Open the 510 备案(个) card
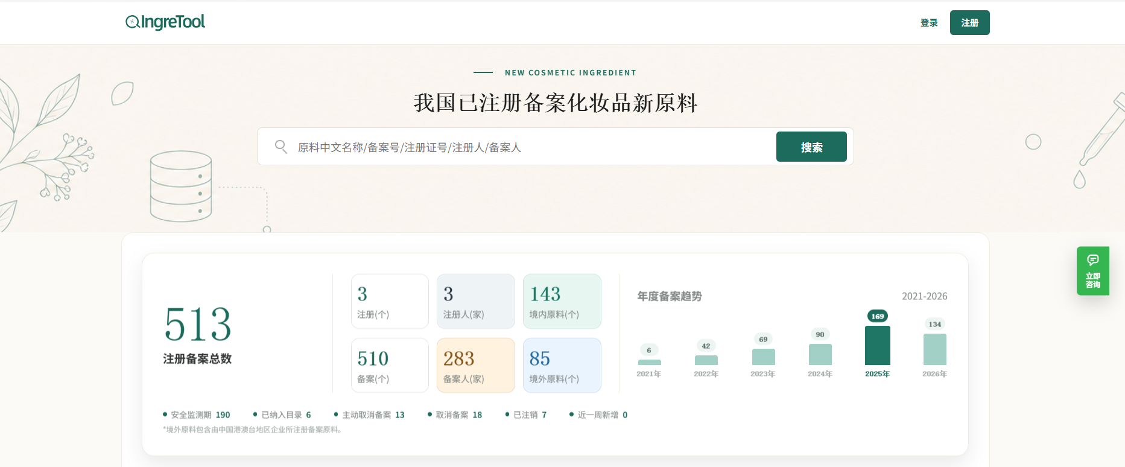 pyautogui.click(x=390, y=365)
